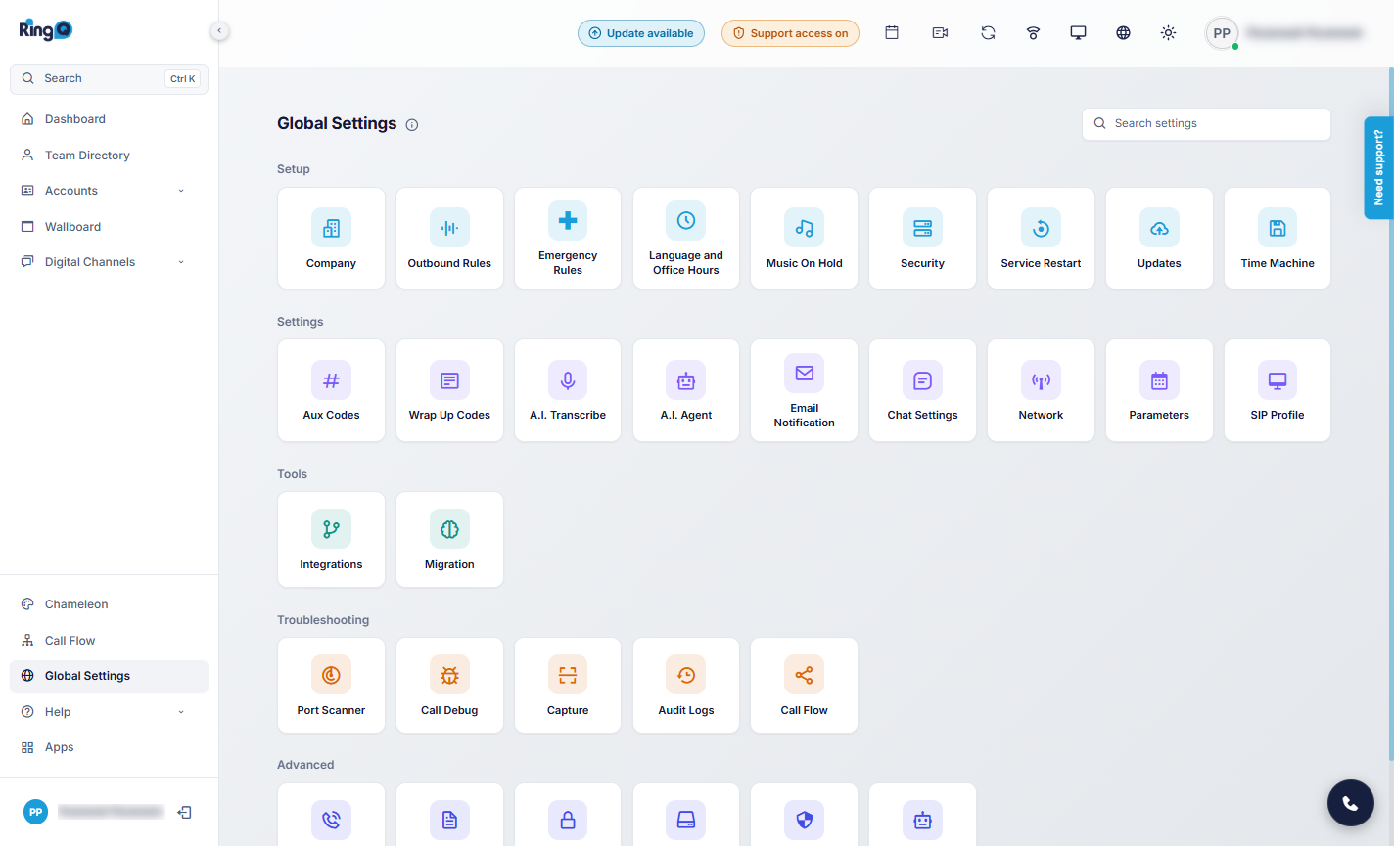Click the PP avatar in top bar

1222,33
